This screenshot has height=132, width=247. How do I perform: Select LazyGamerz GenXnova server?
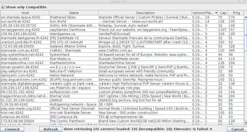tap(67, 30)
